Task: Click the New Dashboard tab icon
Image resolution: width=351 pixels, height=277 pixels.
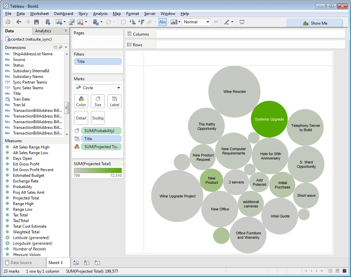Action: pyautogui.click(x=87, y=263)
